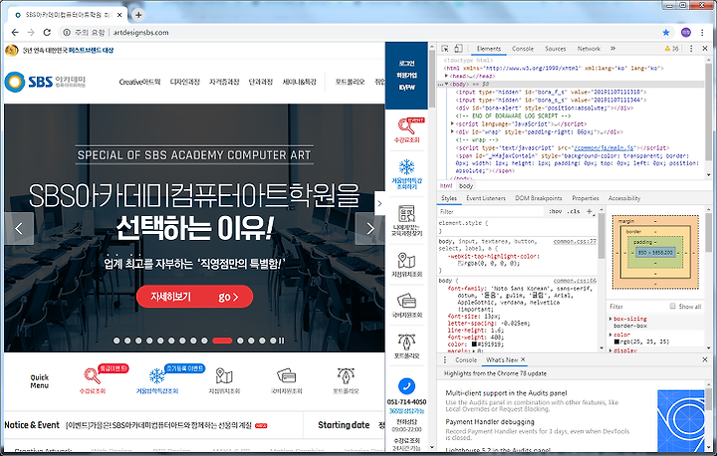Click the warnings count triangle icon
The height and width of the screenshot is (456, 717).
click(x=667, y=49)
